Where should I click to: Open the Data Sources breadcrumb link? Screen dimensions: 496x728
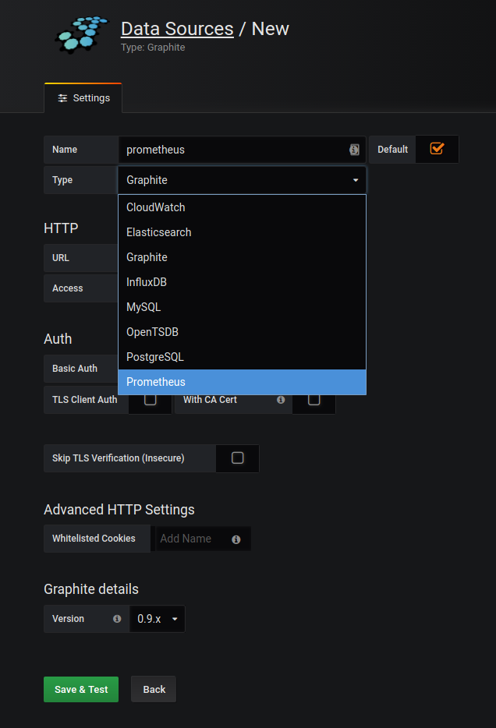tap(177, 29)
